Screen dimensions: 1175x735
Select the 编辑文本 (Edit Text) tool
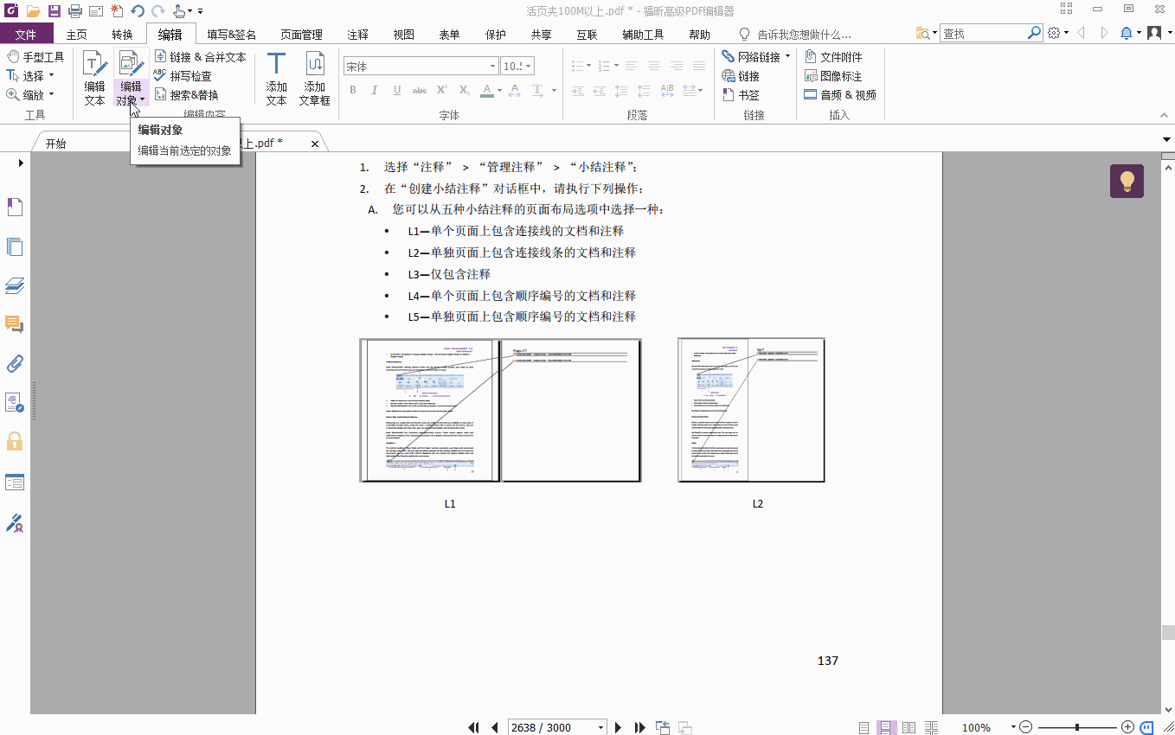pyautogui.click(x=93, y=78)
